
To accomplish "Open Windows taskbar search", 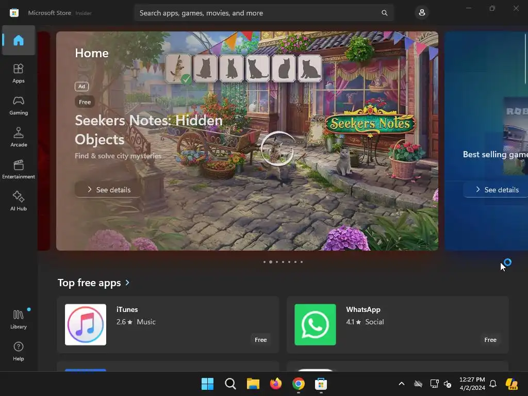I will (x=230, y=384).
